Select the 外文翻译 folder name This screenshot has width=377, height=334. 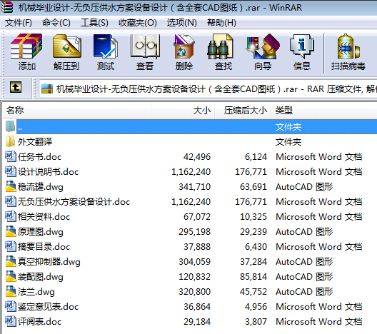point(35,142)
